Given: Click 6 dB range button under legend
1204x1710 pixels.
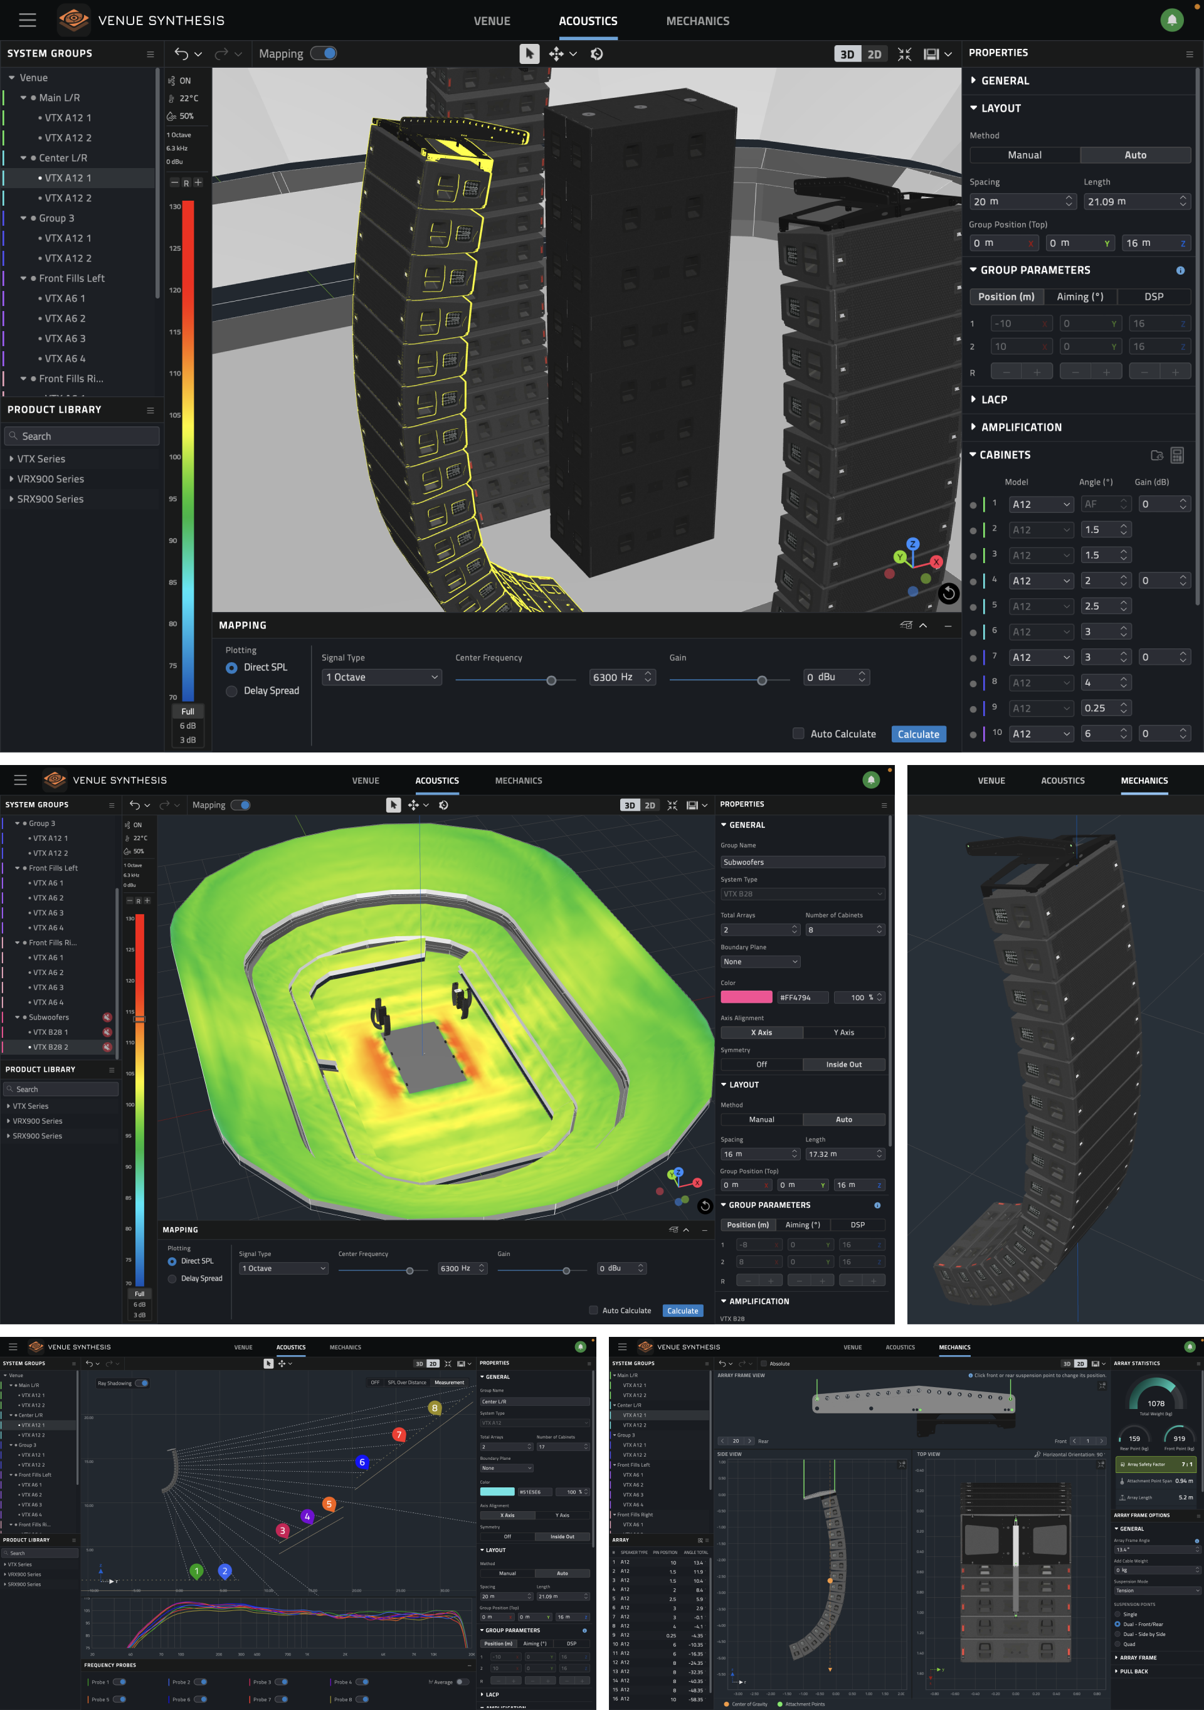Looking at the screenshot, I should pos(187,726).
